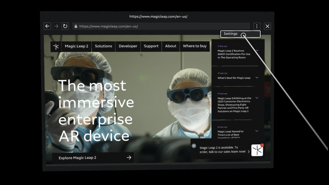Viewport: 329px width, 185px height.
Task: Open the Magic Leap 2 nav item
Action: tap(76, 46)
